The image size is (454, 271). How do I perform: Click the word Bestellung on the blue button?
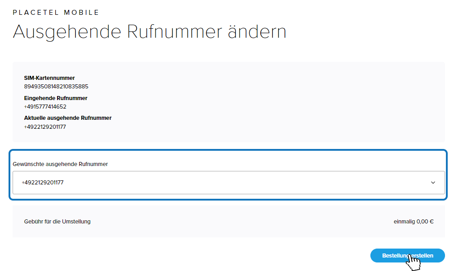[395, 256]
